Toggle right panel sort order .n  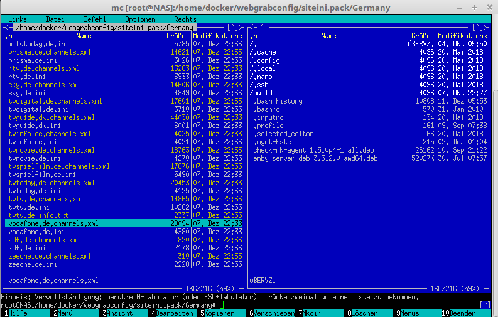pyautogui.click(x=254, y=36)
